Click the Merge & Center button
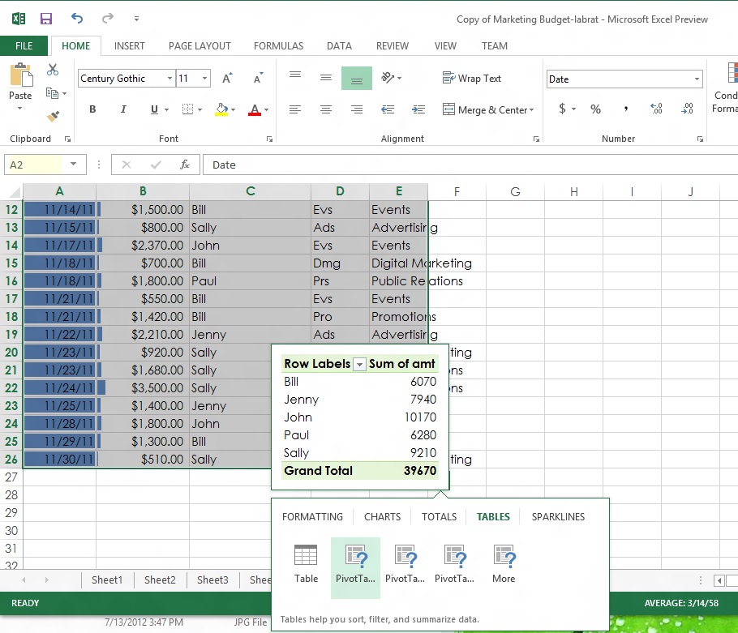 (x=487, y=109)
